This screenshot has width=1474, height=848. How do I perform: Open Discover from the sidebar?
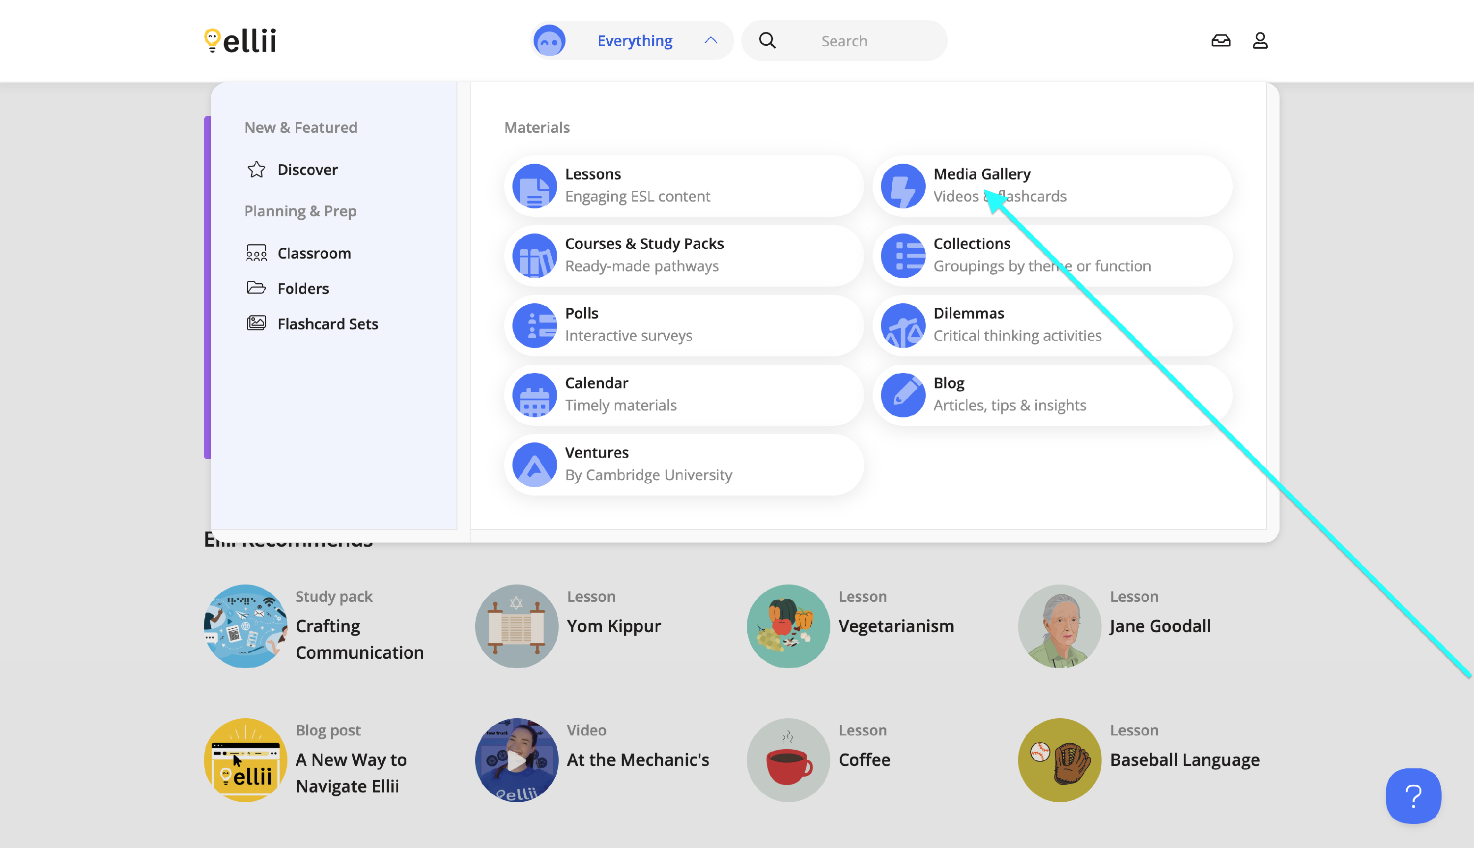click(x=307, y=170)
